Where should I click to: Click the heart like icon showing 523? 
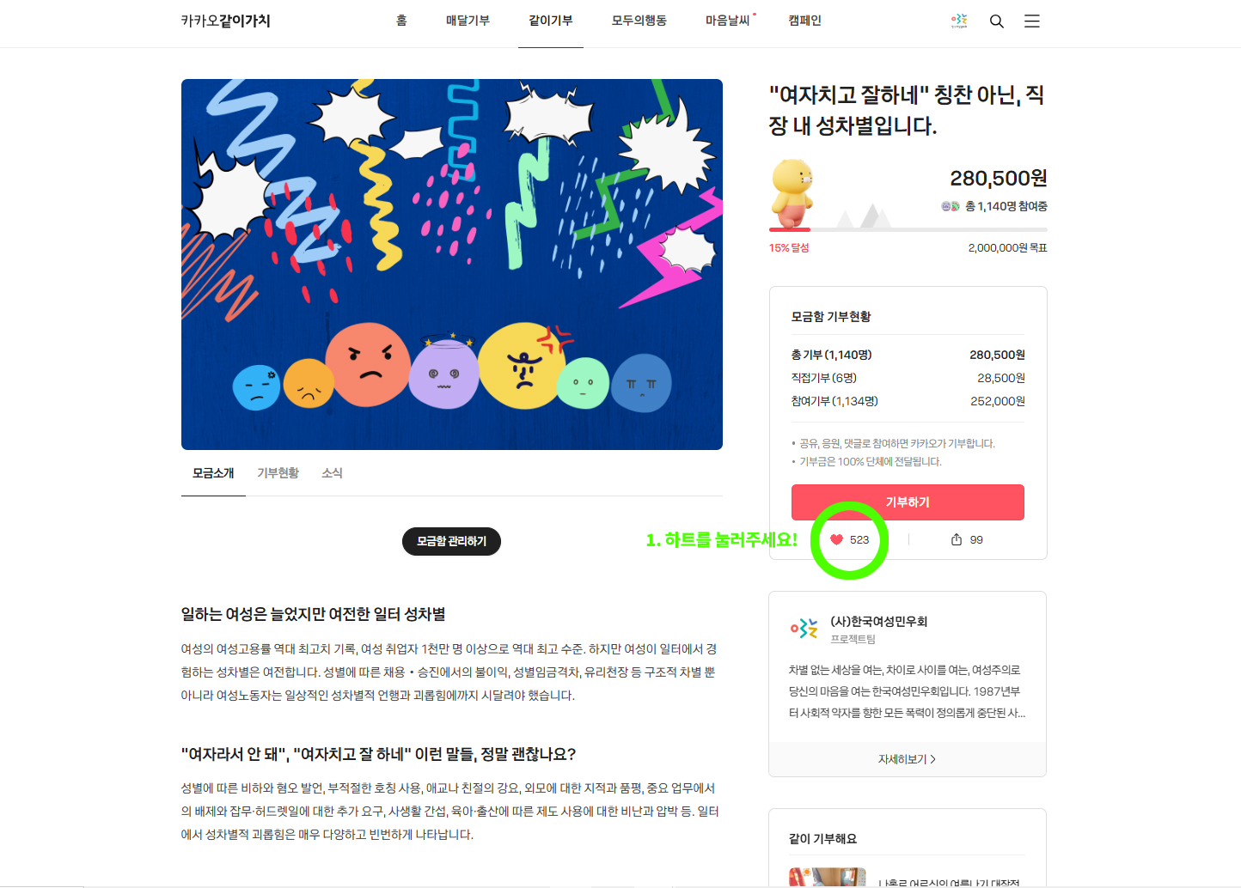[x=836, y=539]
